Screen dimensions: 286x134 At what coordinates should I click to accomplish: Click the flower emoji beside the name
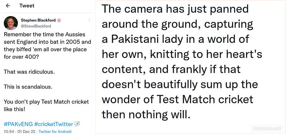coord(59,20)
